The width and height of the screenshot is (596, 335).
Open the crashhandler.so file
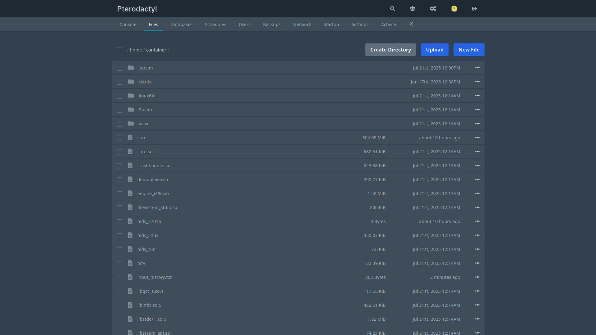154,166
